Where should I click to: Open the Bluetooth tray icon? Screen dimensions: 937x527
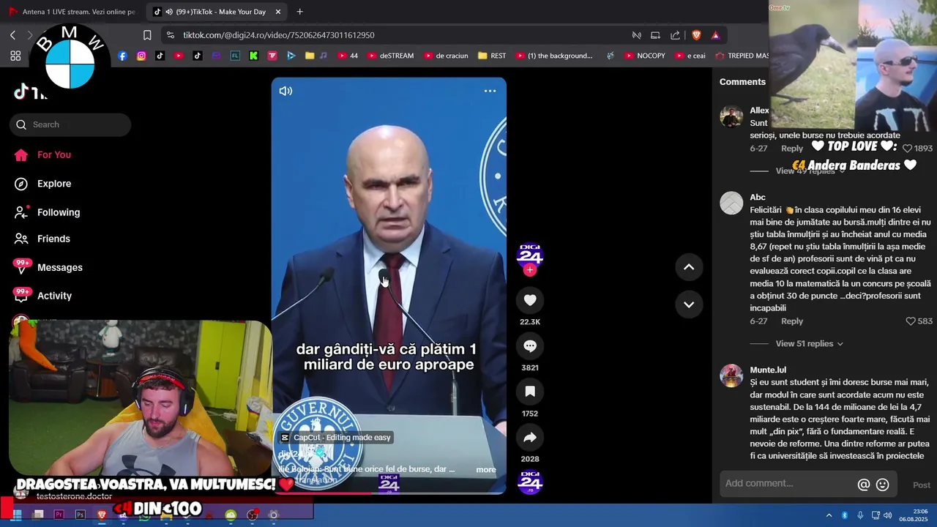[844, 515]
